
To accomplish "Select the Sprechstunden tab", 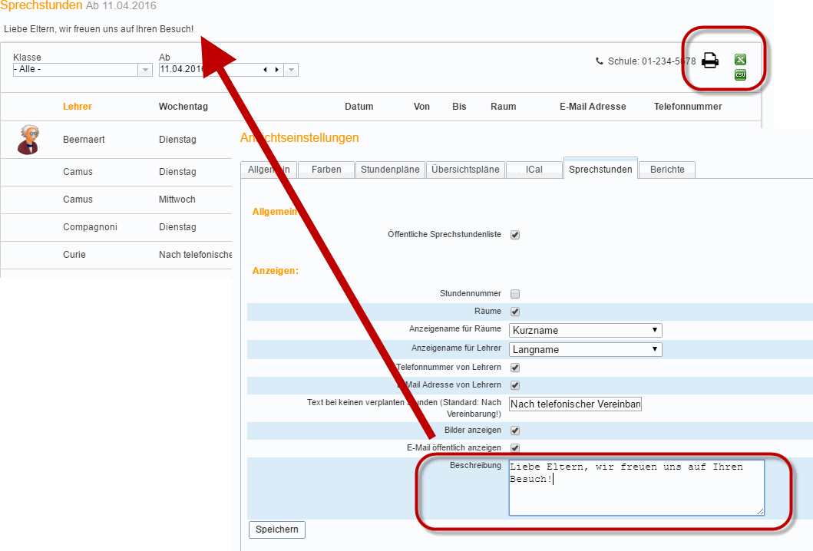I will (600, 169).
